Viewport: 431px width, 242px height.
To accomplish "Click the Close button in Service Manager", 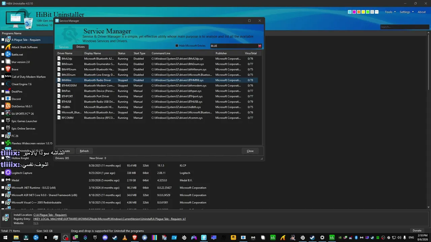I will click(250, 151).
